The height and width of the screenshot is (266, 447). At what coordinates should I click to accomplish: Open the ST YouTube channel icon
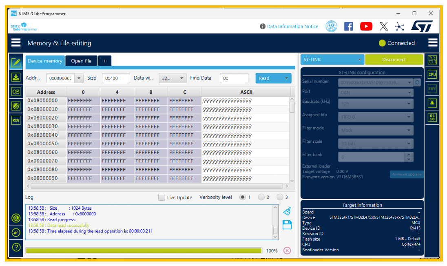pos(366,27)
